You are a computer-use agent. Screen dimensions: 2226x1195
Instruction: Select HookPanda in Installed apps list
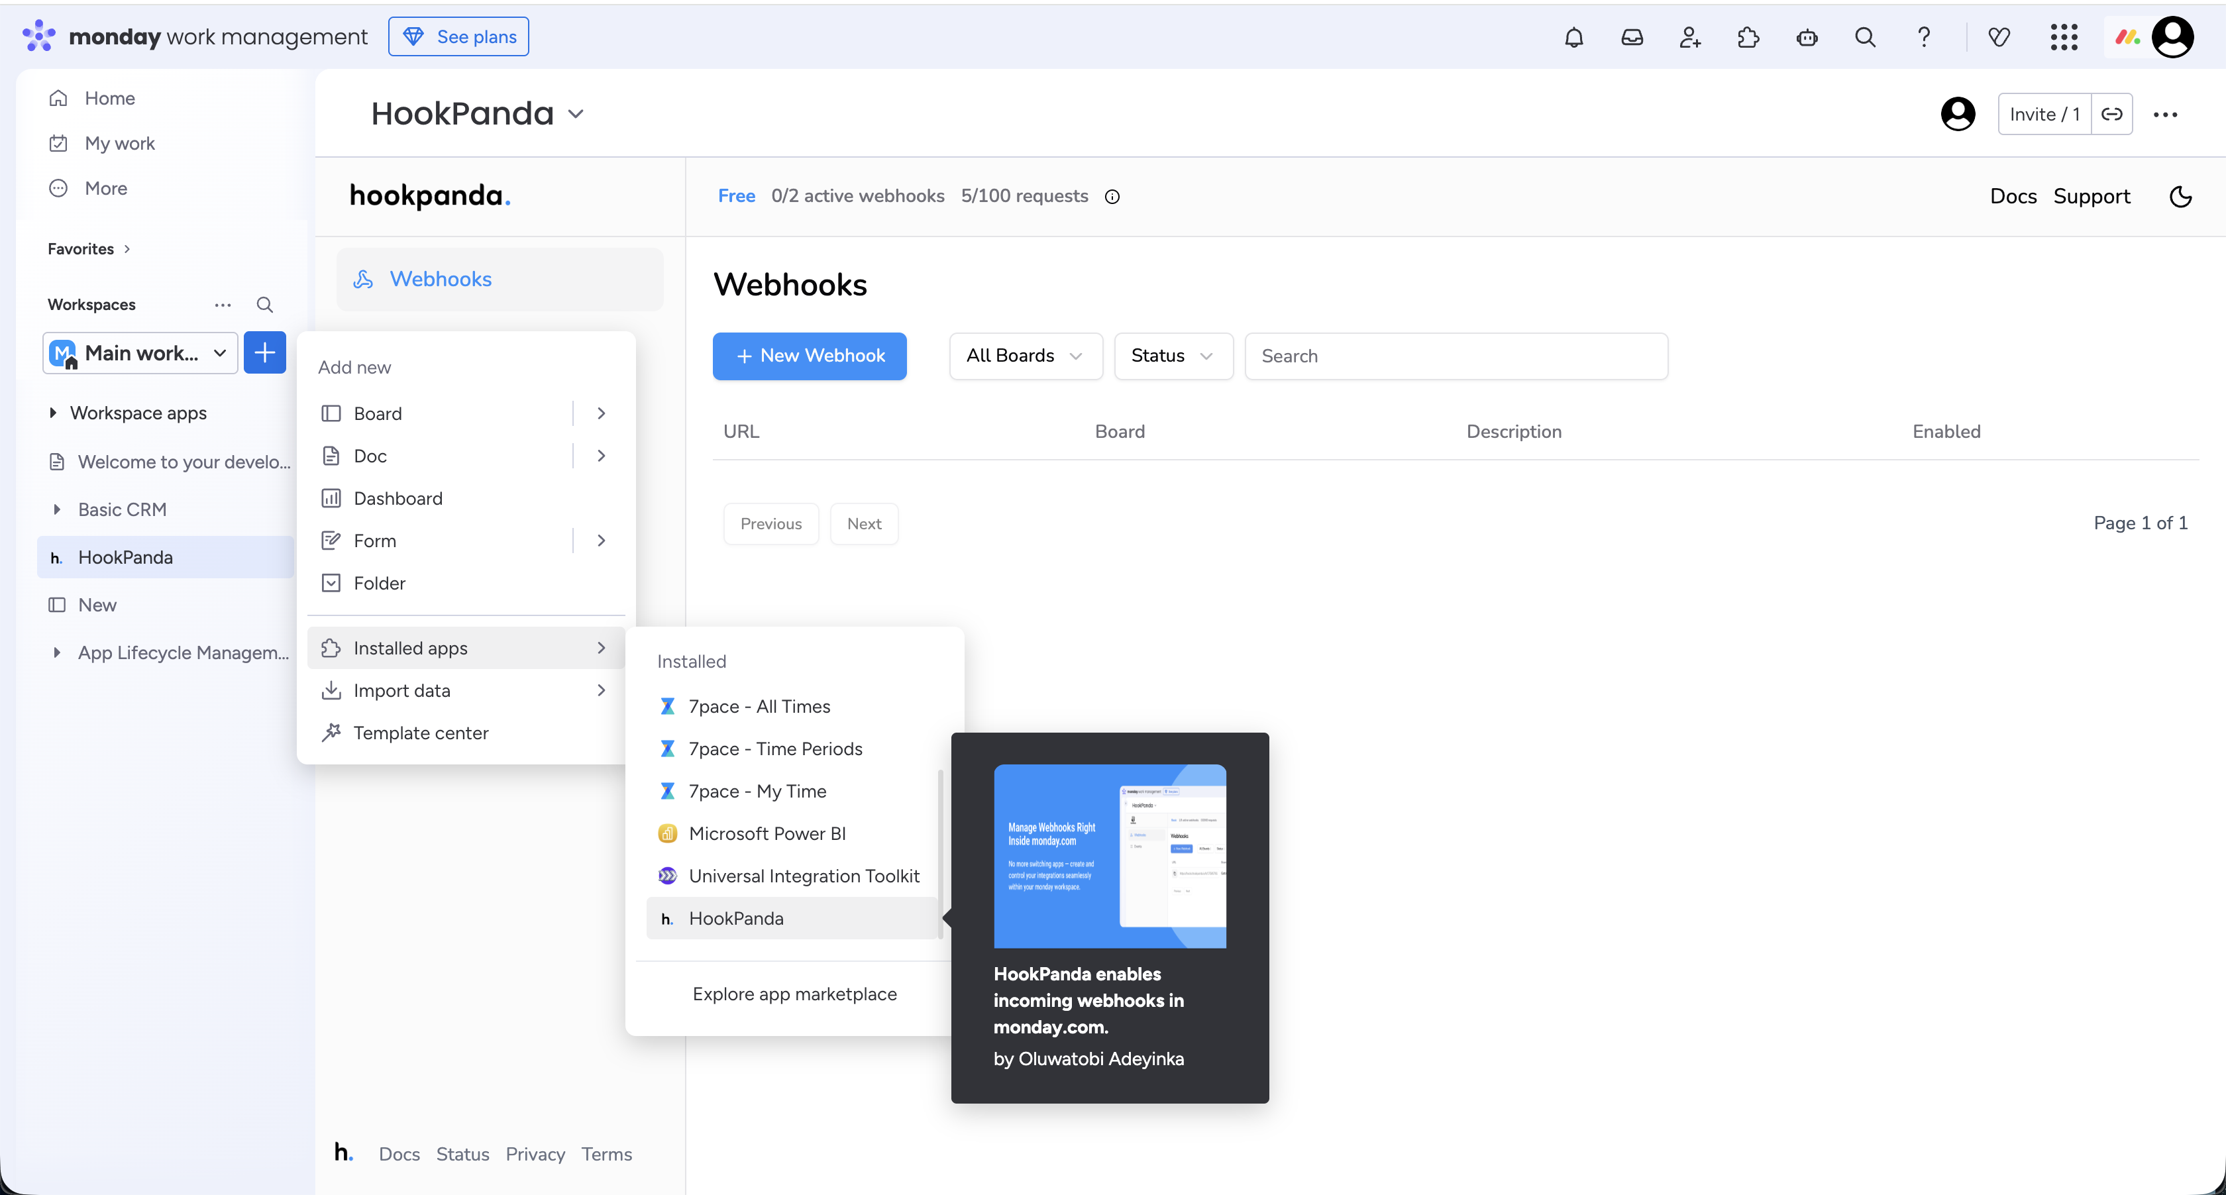click(736, 919)
